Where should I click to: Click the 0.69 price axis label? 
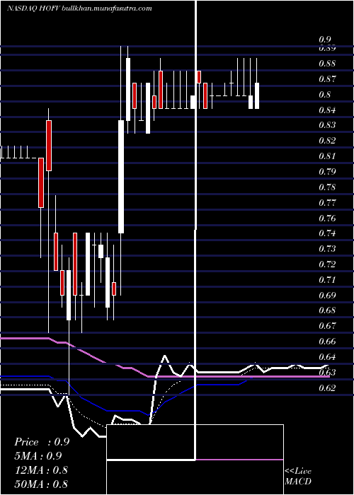327,296
